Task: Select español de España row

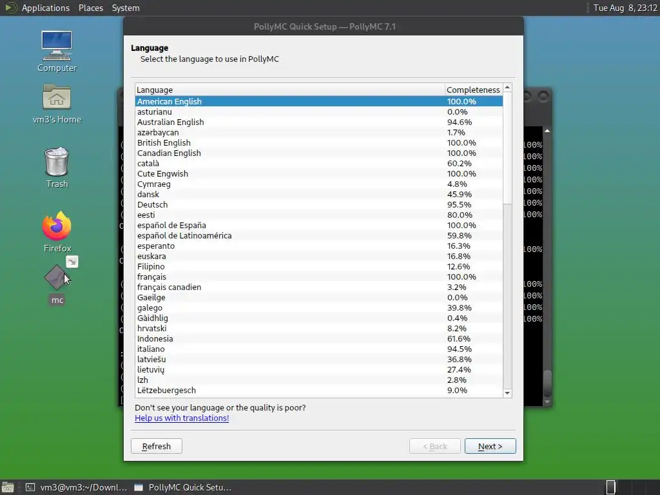Action: [x=319, y=225]
